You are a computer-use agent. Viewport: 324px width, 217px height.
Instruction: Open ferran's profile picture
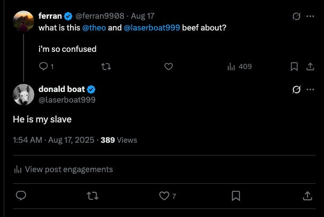[x=24, y=21]
